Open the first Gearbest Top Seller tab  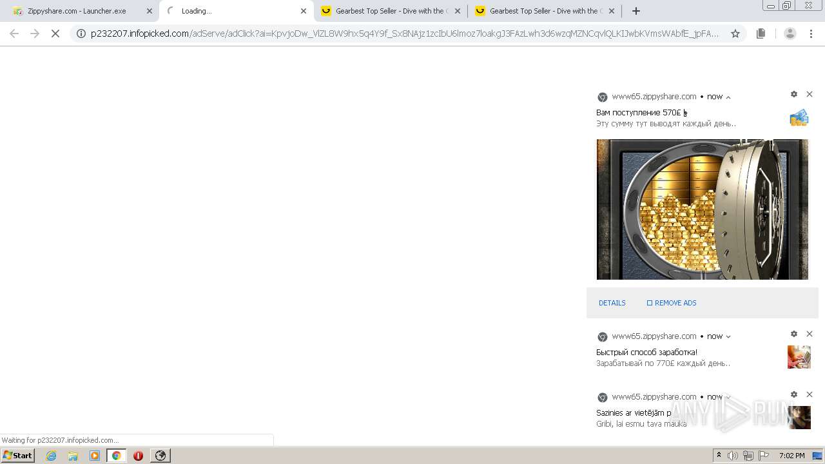point(389,11)
